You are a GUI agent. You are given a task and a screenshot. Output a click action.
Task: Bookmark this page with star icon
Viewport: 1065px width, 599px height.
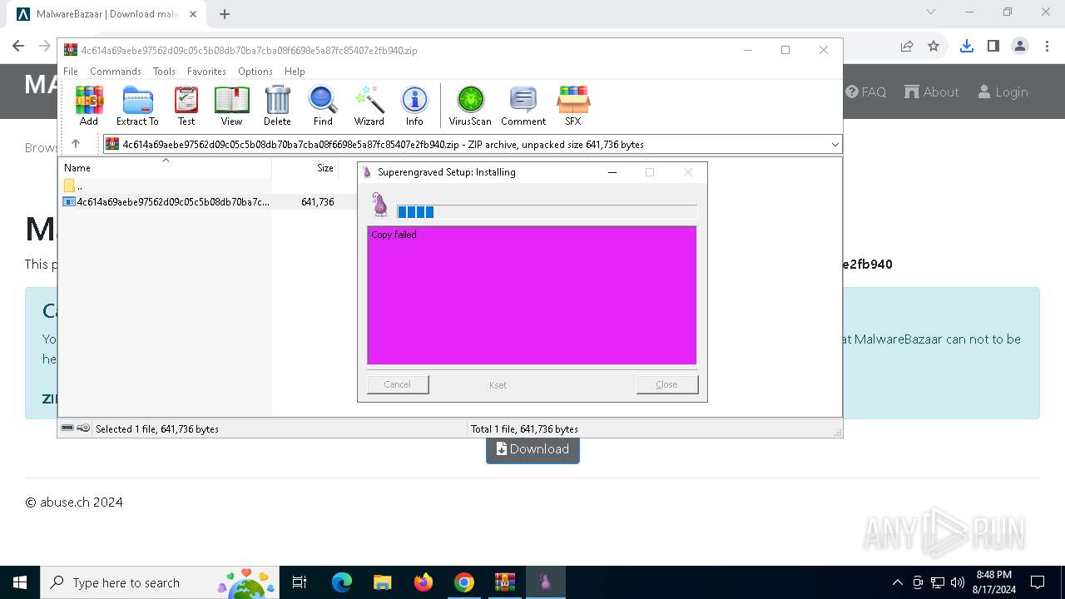tap(934, 46)
